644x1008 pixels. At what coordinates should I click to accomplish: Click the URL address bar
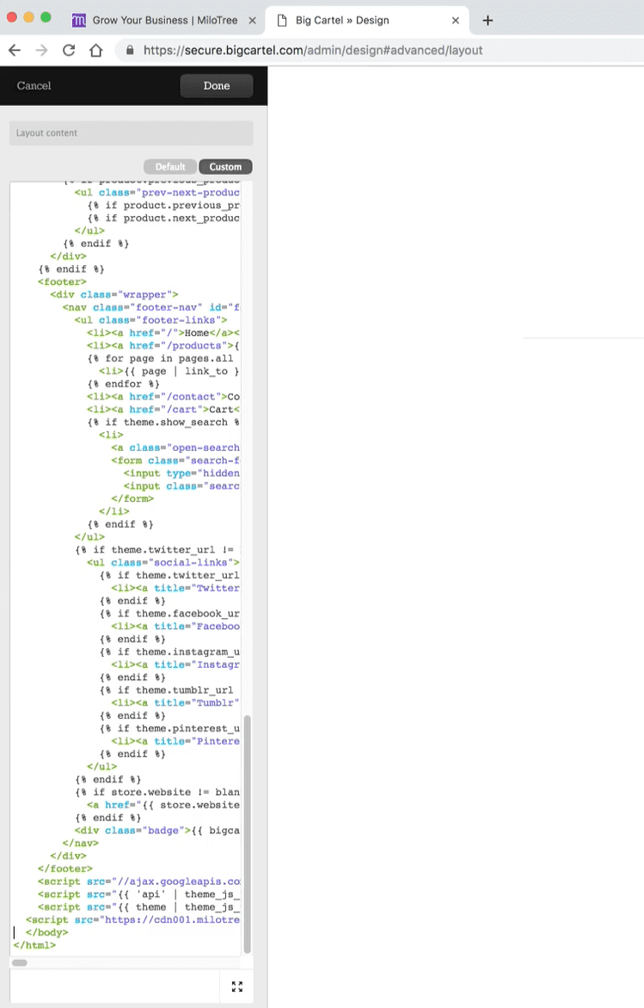pyautogui.click(x=344, y=50)
